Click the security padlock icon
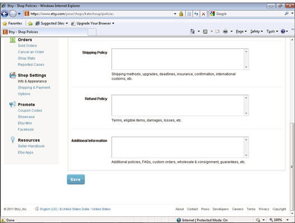Viewport: 295px width, 223px height. click(181, 14)
